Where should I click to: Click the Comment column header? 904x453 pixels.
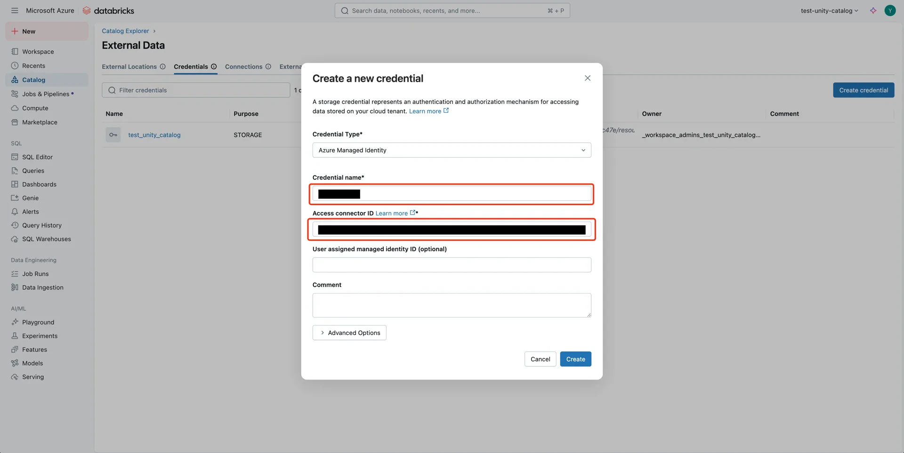point(784,114)
